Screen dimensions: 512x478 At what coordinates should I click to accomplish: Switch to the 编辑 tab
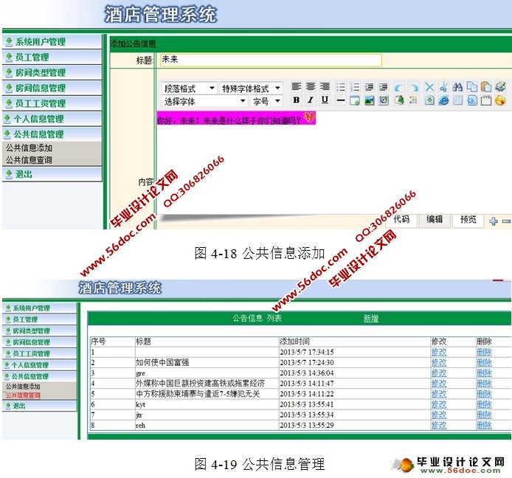pos(435,219)
